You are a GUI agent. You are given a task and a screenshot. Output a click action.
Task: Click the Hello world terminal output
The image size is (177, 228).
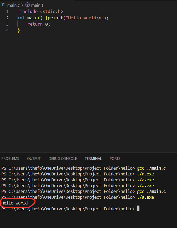pos(15,203)
